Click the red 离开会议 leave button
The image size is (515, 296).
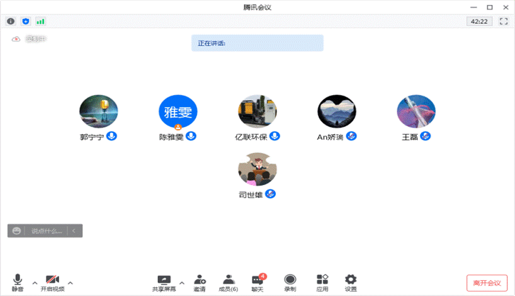click(487, 283)
